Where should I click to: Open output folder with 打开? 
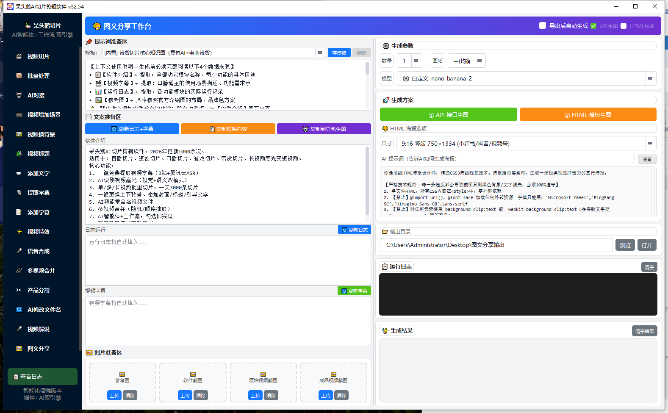tap(647, 245)
